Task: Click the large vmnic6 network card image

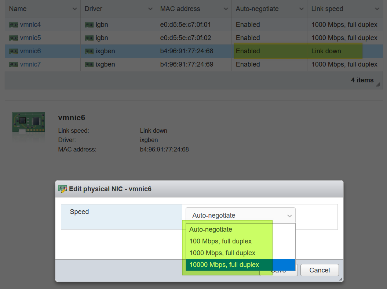Action: click(x=29, y=123)
